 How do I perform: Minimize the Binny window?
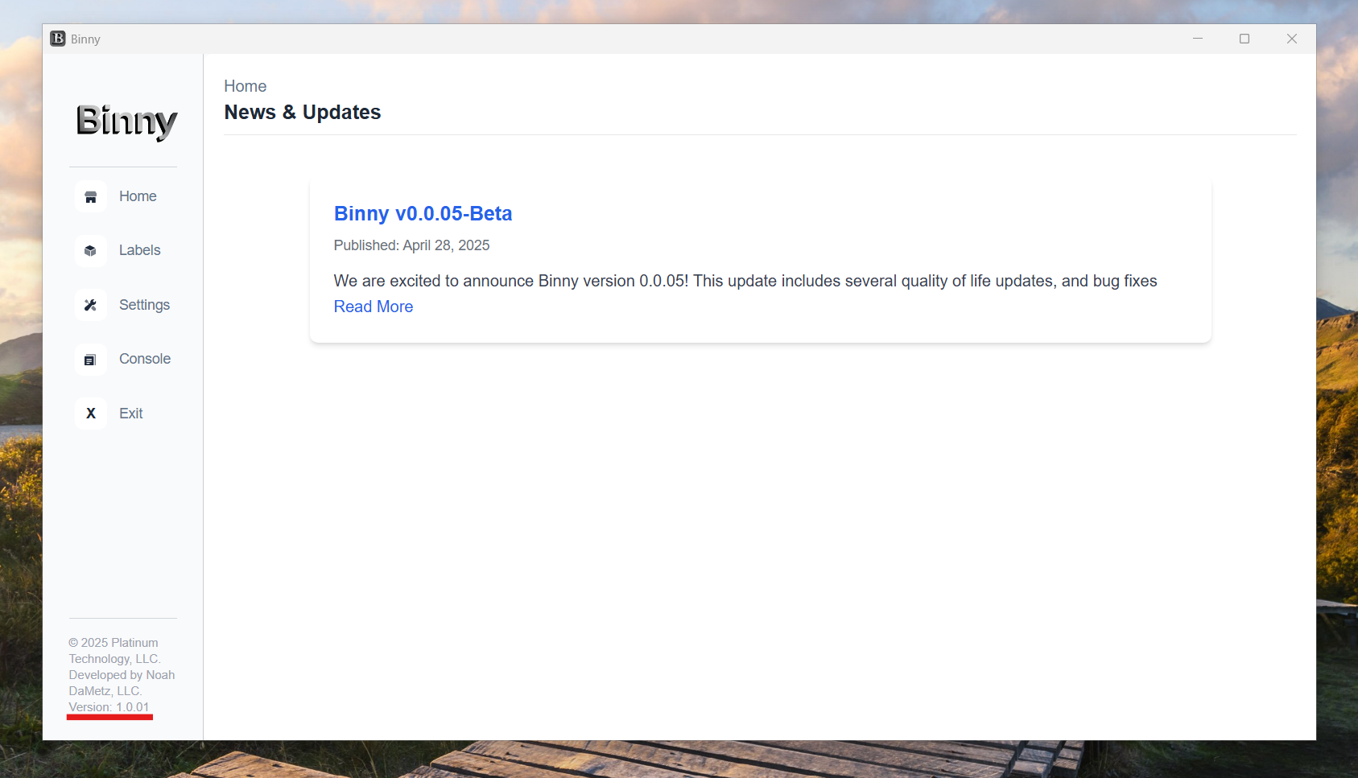pyautogui.click(x=1198, y=39)
